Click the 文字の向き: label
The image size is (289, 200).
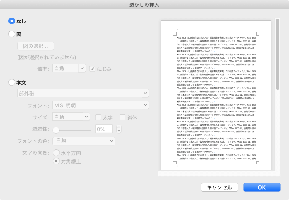point(36,153)
